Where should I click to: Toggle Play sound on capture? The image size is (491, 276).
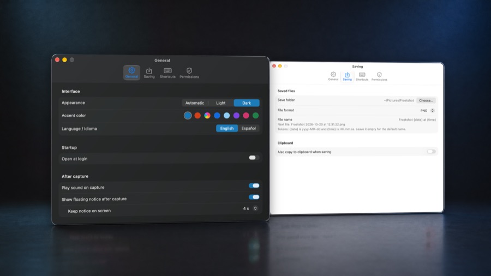[254, 185]
